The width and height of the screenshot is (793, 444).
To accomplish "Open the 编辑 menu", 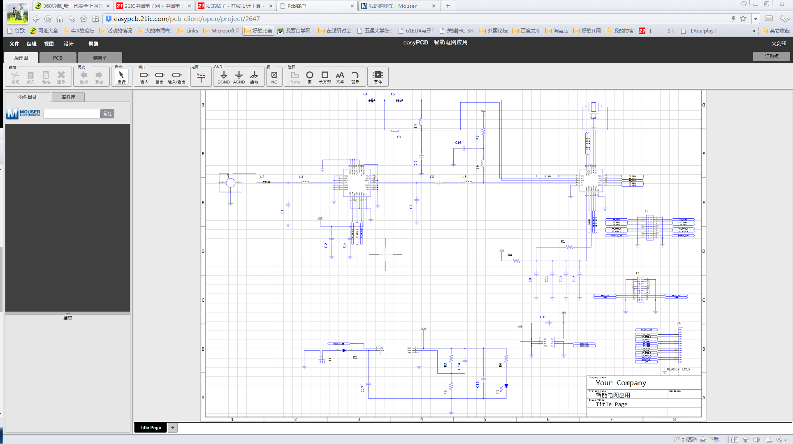I will pyautogui.click(x=32, y=44).
